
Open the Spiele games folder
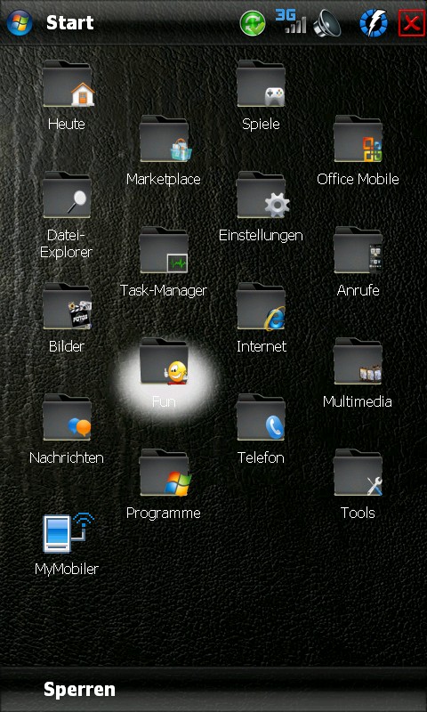click(262, 84)
